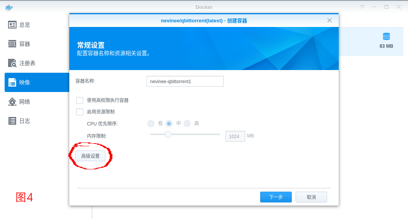The image size is (408, 219).
Task: Minimize the Docker window
Action: point(374,7)
